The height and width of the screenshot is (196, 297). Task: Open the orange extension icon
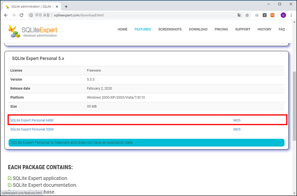272,15
